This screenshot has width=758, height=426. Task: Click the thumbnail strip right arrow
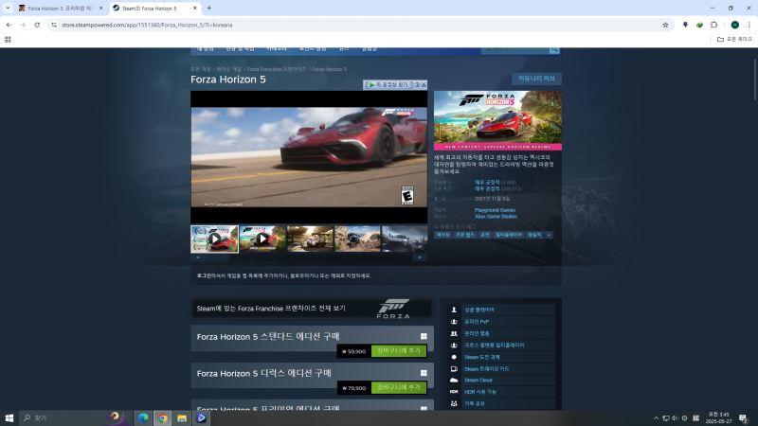tap(420, 257)
